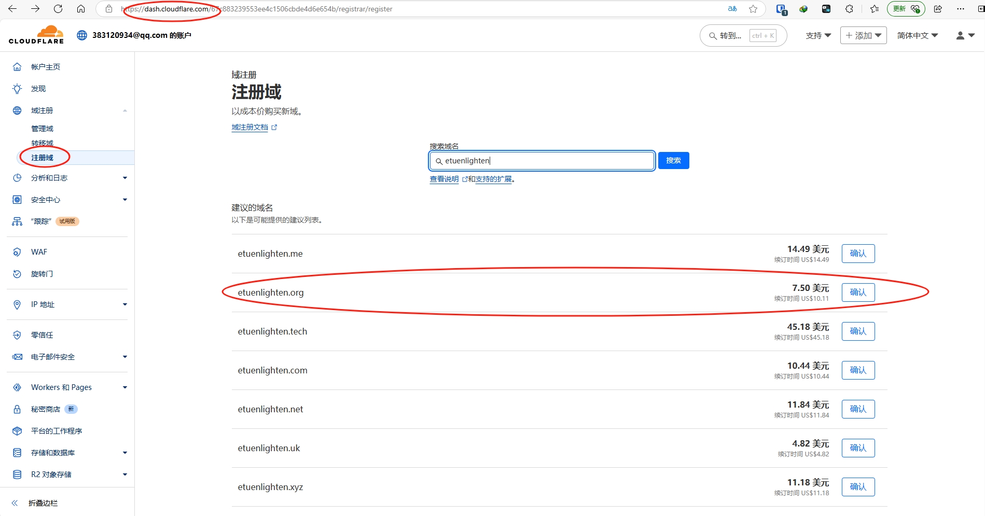Click the 电子邮件安全 envelope icon
The height and width of the screenshot is (516, 985).
point(17,357)
